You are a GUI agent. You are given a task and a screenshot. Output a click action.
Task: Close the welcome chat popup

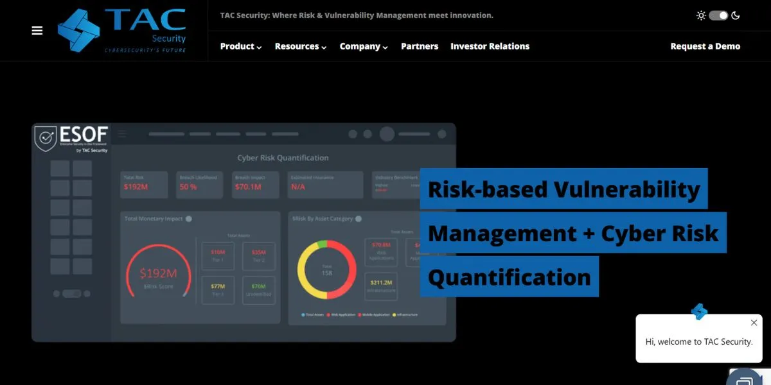pyautogui.click(x=754, y=323)
